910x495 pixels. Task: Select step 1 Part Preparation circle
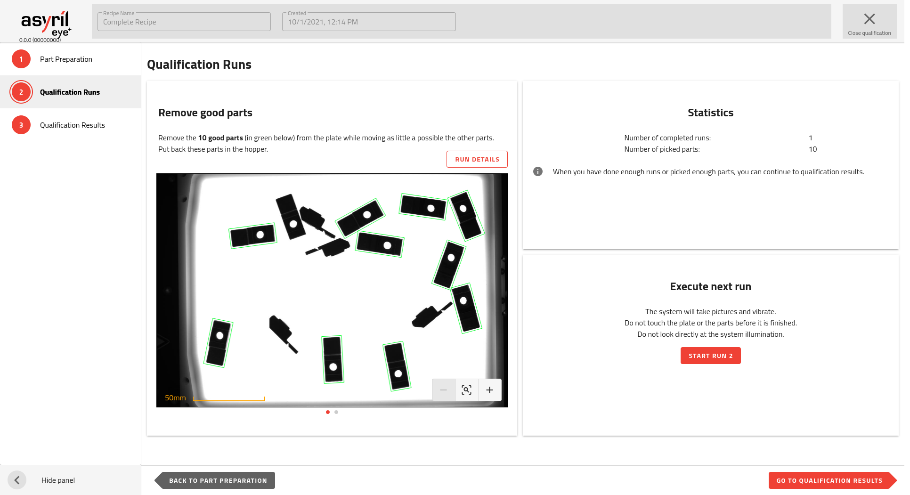[21, 59]
